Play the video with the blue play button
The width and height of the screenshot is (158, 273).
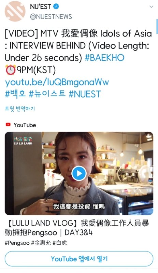tap(79, 173)
